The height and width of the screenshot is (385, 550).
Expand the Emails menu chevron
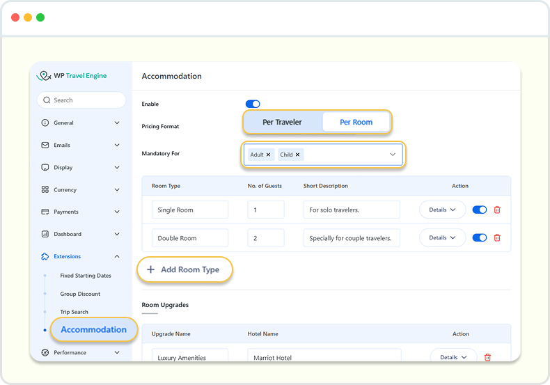click(117, 146)
